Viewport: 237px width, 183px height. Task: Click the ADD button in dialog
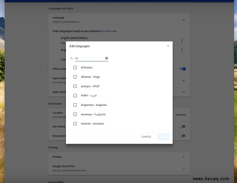point(163,137)
